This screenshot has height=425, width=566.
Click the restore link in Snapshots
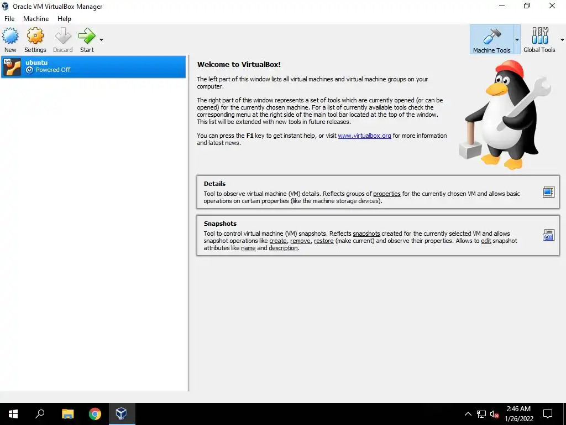pos(324,241)
